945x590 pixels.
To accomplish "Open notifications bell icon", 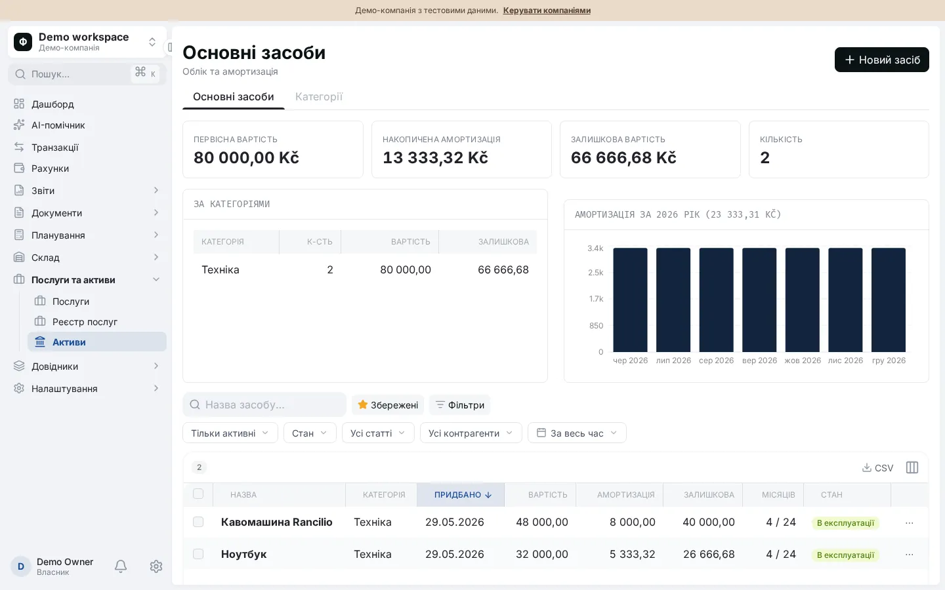I will [x=121, y=566].
